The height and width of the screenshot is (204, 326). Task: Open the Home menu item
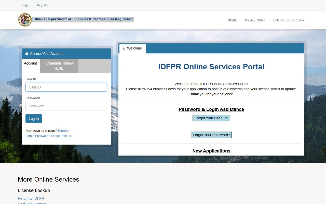tap(232, 20)
